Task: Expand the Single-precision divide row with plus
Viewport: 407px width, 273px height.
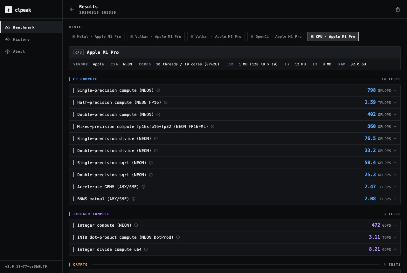Action: pos(395,139)
